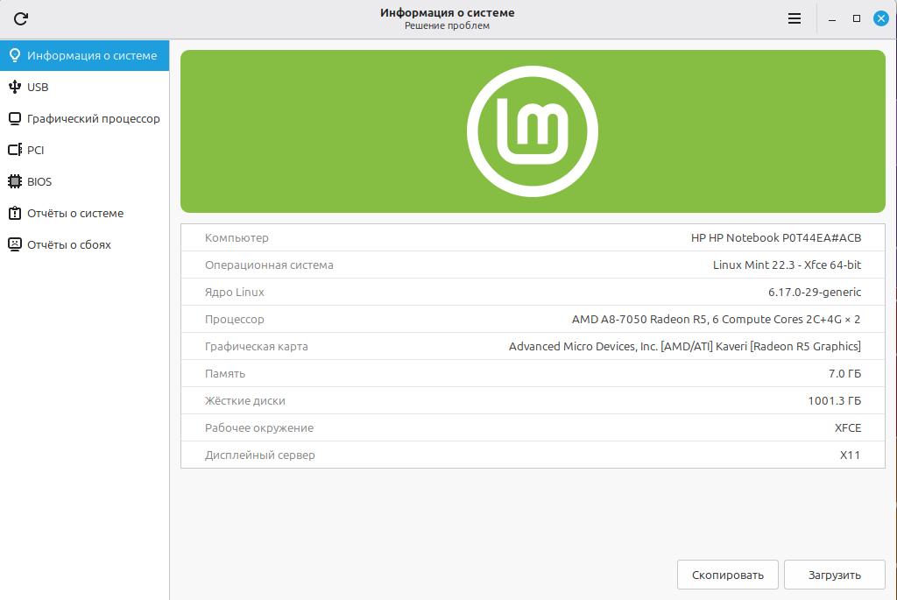
Task: Switch to the USB section label
Action: pos(38,87)
